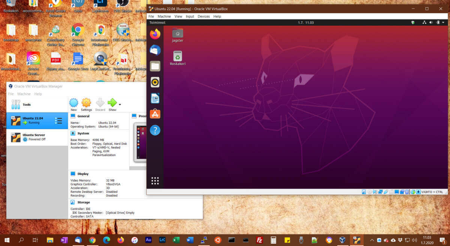Open the Ubuntu 22.04 machine tools menu icon
Viewport: 450px width, 246px height.
pyautogui.click(x=58, y=120)
